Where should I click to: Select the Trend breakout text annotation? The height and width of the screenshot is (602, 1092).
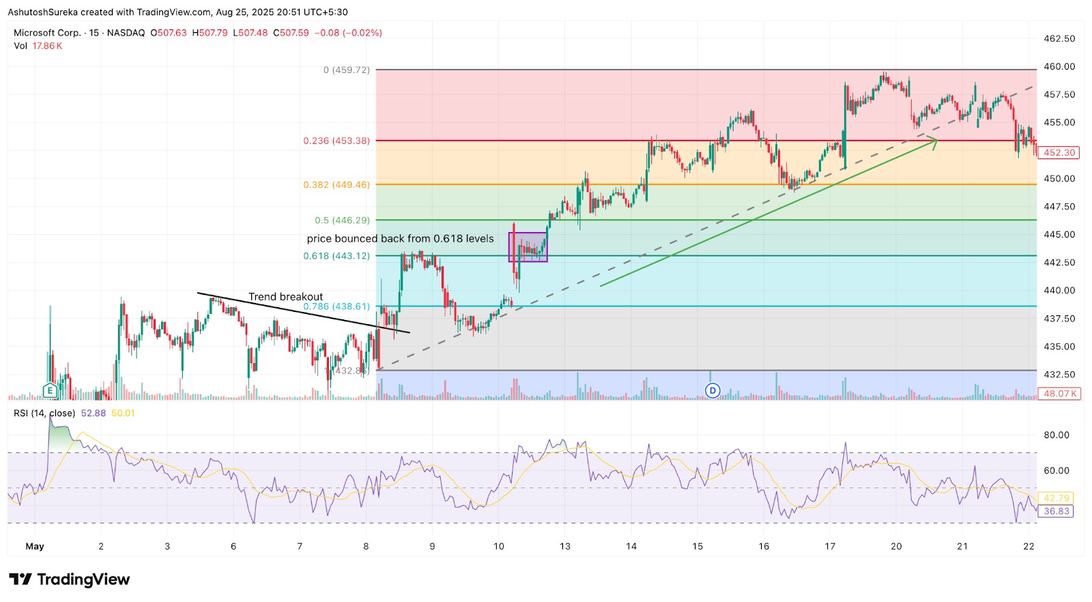point(285,297)
